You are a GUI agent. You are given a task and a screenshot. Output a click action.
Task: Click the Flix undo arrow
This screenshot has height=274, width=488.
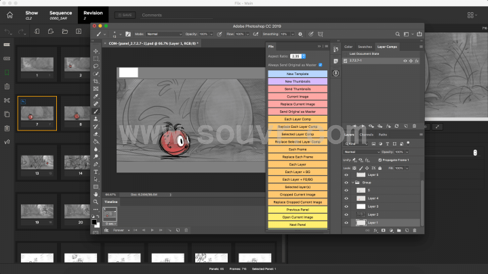7,31
